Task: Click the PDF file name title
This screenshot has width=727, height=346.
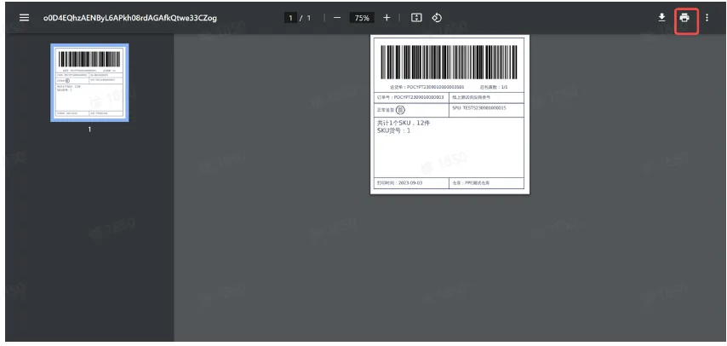Action: pyautogui.click(x=129, y=18)
